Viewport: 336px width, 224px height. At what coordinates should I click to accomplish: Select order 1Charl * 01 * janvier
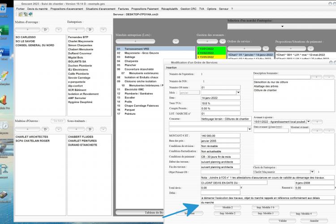[250, 55]
